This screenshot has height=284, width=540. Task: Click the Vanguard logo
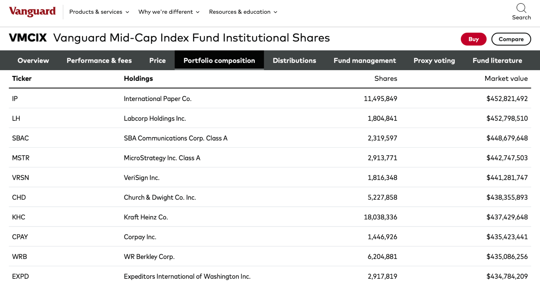pyautogui.click(x=32, y=12)
